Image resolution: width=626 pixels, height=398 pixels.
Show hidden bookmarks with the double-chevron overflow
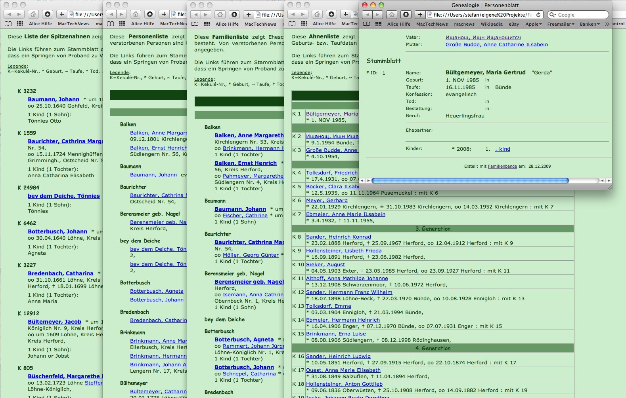(607, 24)
